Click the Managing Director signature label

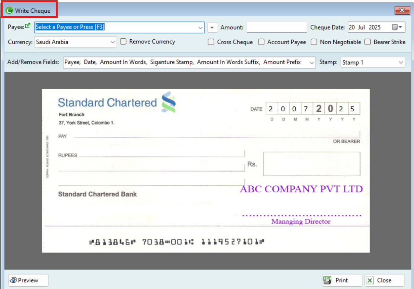(301, 221)
